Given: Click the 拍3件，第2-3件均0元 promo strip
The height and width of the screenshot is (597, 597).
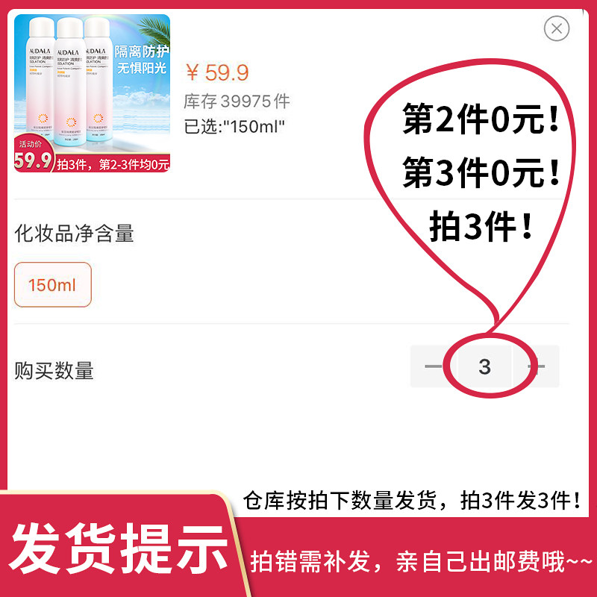Looking at the screenshot, I should pyautogui.click(x=113, y=164).
